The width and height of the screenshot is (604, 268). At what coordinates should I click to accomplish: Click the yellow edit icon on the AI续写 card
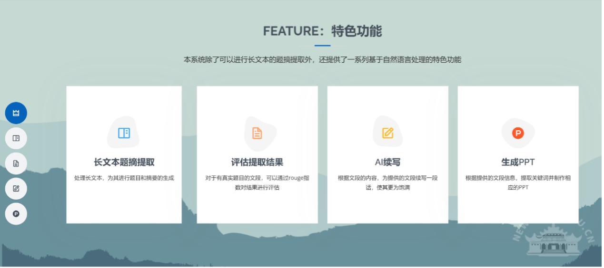(388, 134)
